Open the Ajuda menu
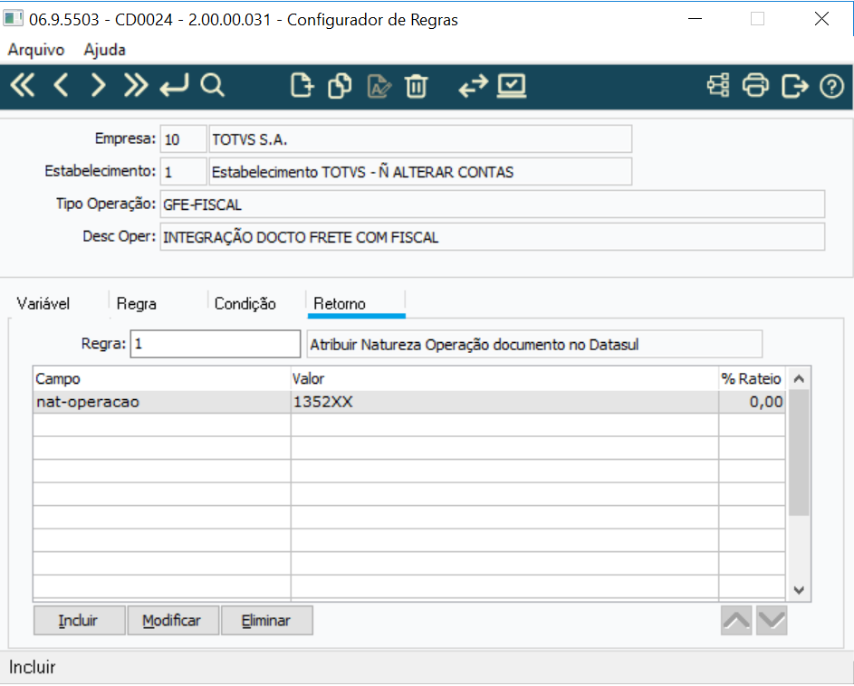This screenshot has width=854, height=686. coord(104,50)
